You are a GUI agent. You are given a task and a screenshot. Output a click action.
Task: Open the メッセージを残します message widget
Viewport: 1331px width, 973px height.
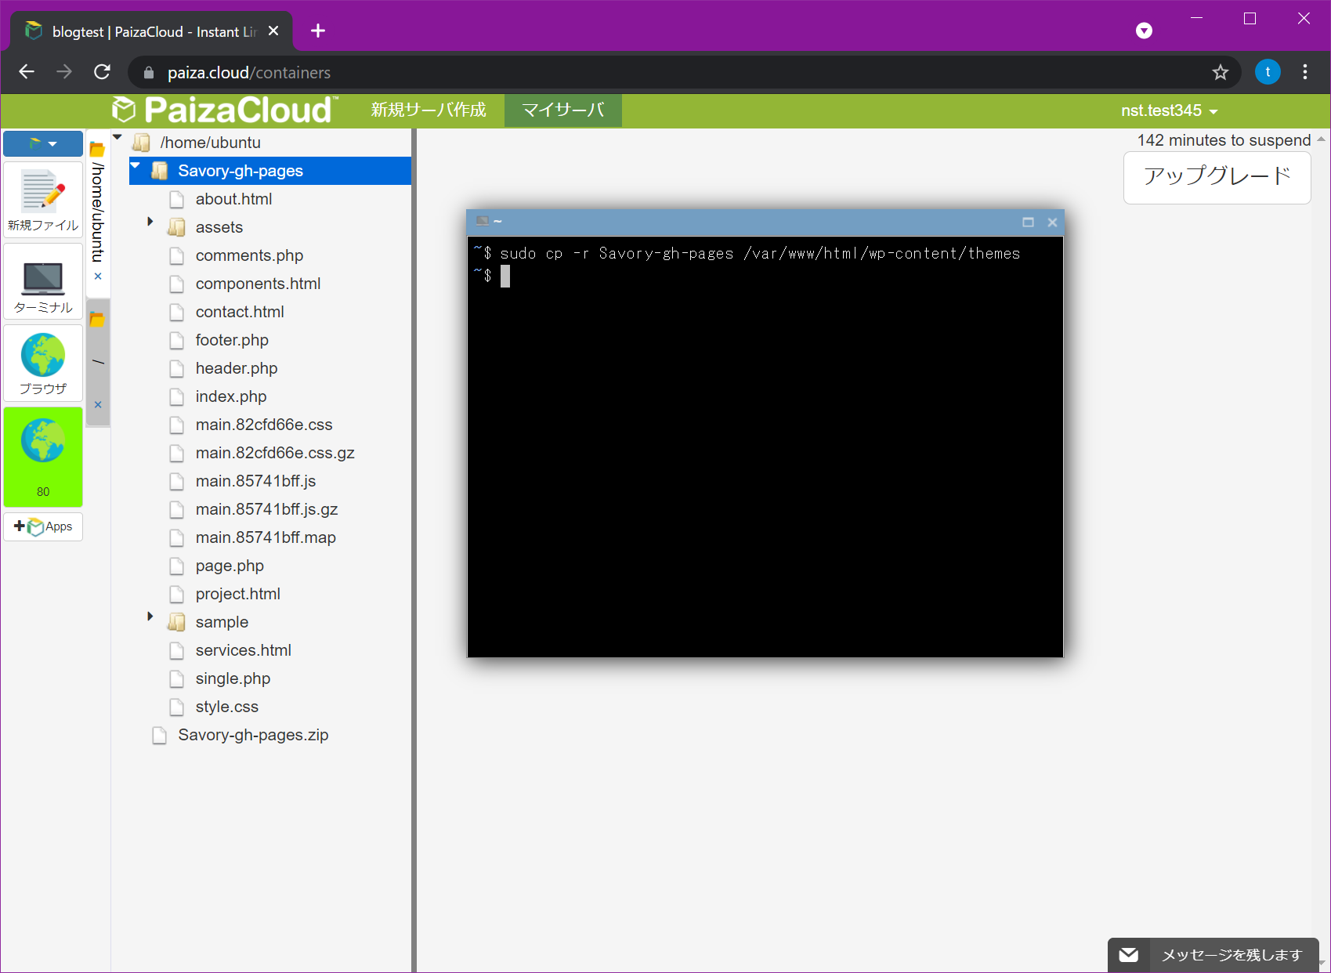pos(1213,955)
